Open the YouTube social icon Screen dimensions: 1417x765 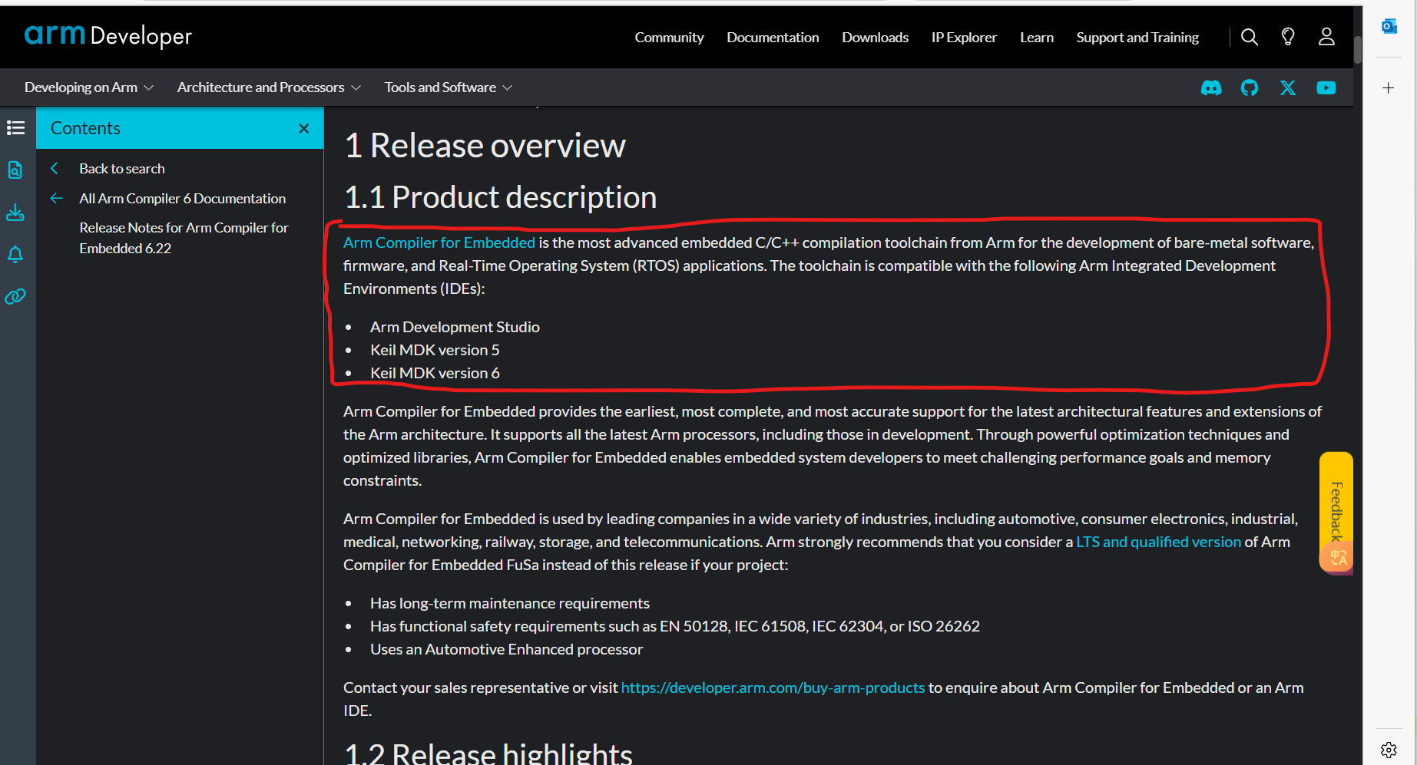[1326, 87]
